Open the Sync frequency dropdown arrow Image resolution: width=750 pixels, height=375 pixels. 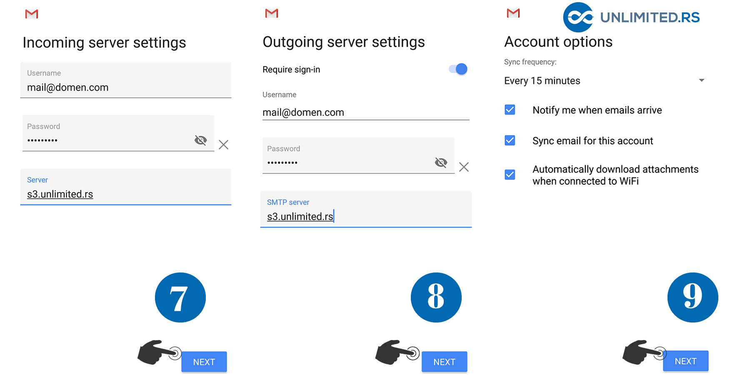tap(702, 80)
